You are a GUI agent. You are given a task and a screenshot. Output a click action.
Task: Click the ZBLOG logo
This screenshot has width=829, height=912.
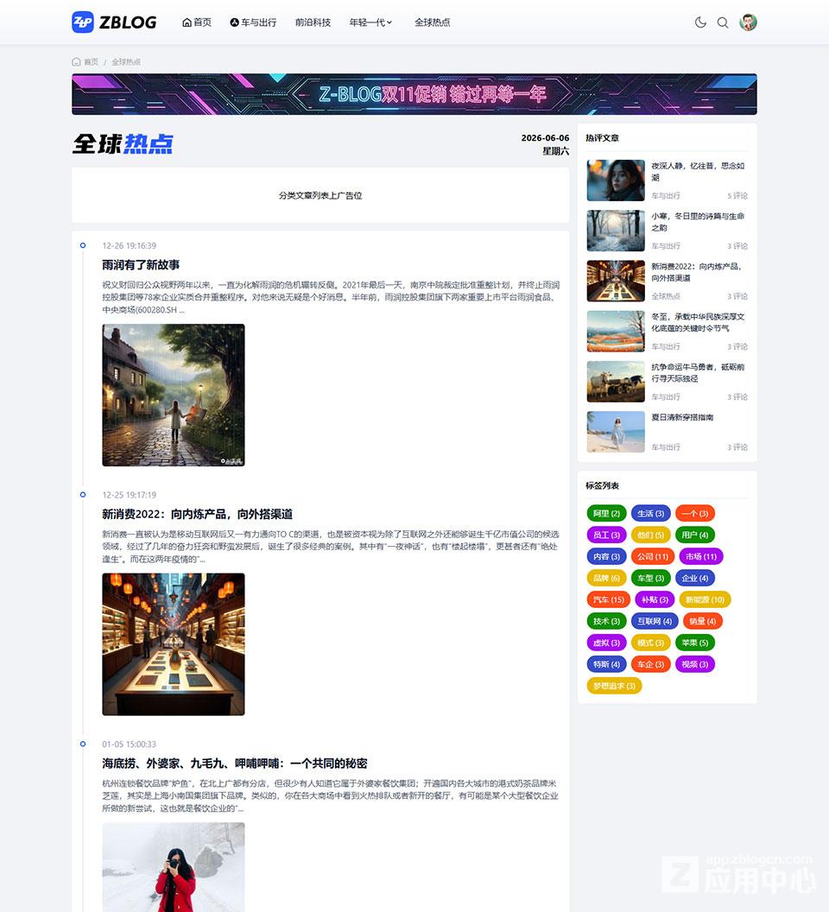114,22
